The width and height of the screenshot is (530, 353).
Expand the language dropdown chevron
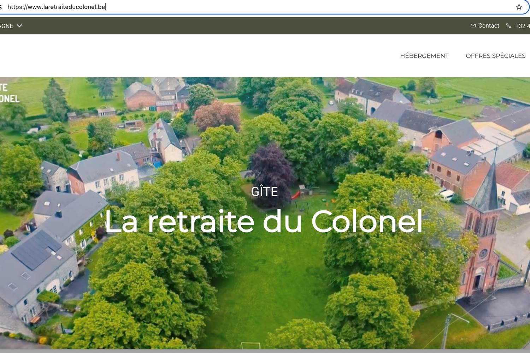19,26
